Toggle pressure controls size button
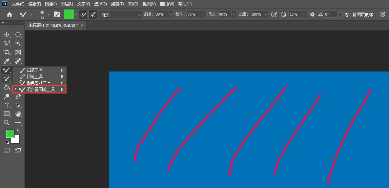Viewport: 389px width, 188px height. 382,15
